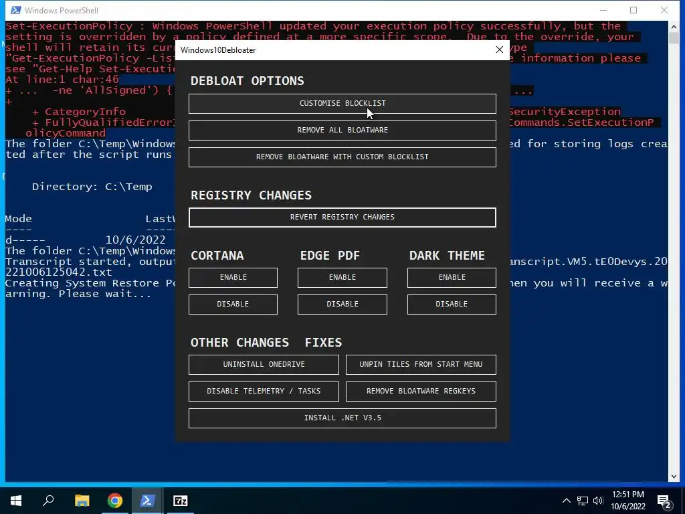Click the Customise Blocklist button
Image resolution: width=685 pixels, height=514 pixels.
pos(342,104)
